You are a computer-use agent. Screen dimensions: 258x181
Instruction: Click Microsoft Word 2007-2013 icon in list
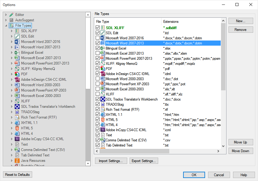tap(103, 43)
